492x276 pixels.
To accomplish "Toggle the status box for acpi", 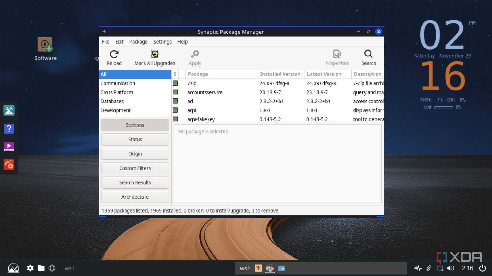I will click(175, 110).
